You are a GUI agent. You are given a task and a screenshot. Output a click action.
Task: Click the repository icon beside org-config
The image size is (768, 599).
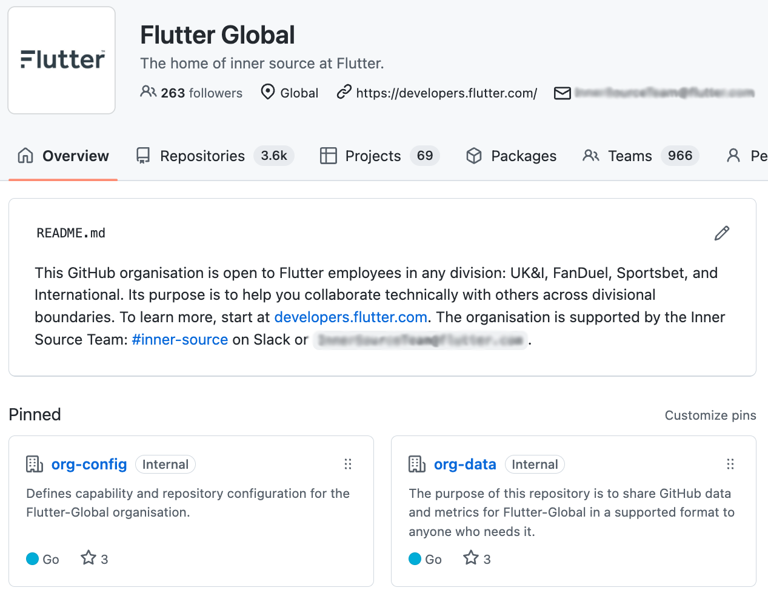pos(35,465)
